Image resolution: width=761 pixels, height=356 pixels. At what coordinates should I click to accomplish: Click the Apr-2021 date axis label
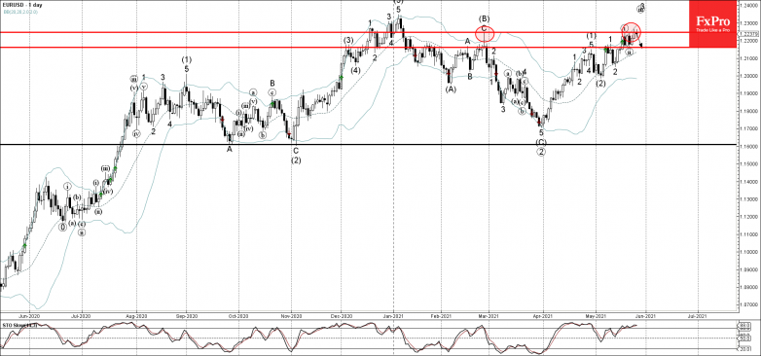[543, 316]
